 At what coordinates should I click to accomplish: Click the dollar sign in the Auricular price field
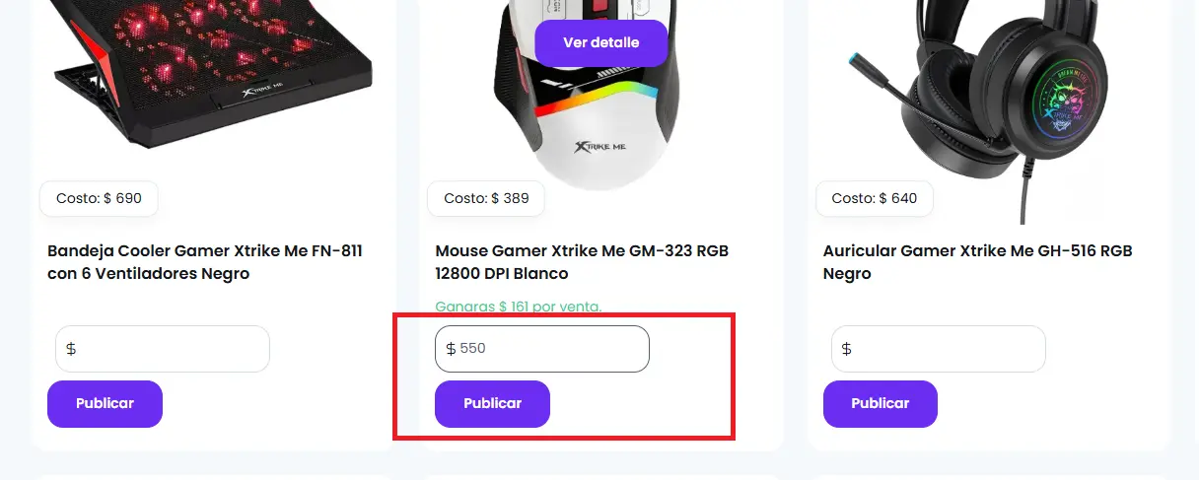tap(847, 349)
